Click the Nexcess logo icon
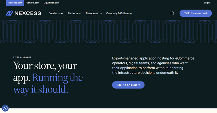Viewport: 217px width, 113px height. 9,13
